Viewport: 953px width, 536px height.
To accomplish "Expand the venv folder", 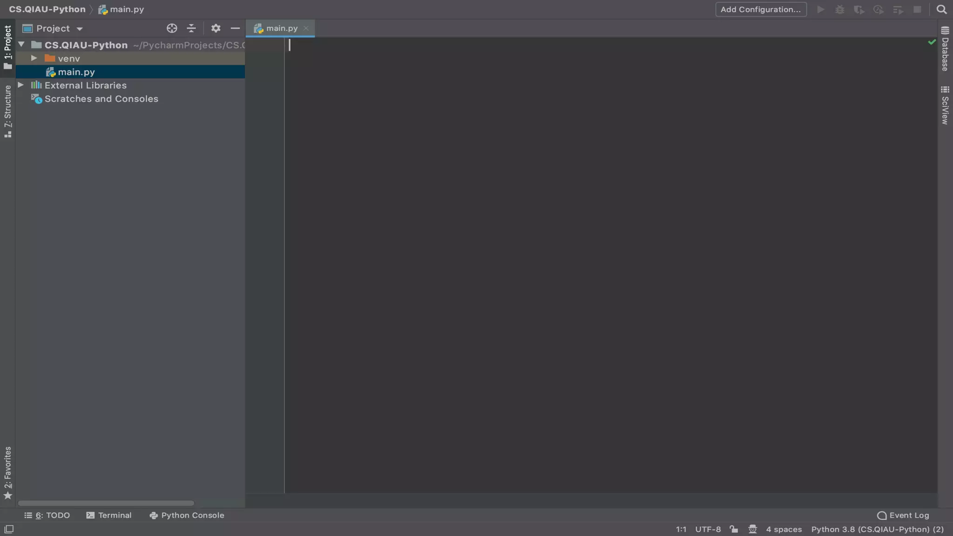I will 34,58.
